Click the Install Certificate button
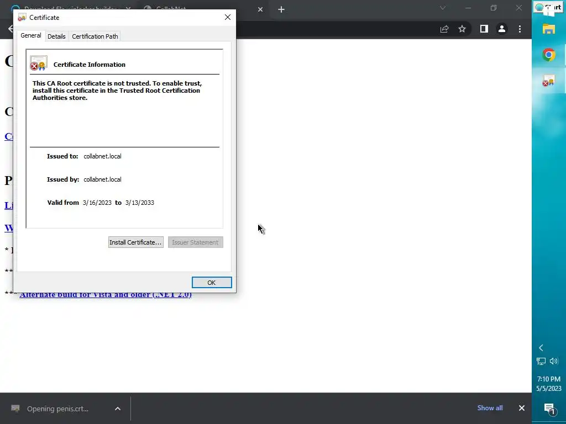 coord(136,242)
